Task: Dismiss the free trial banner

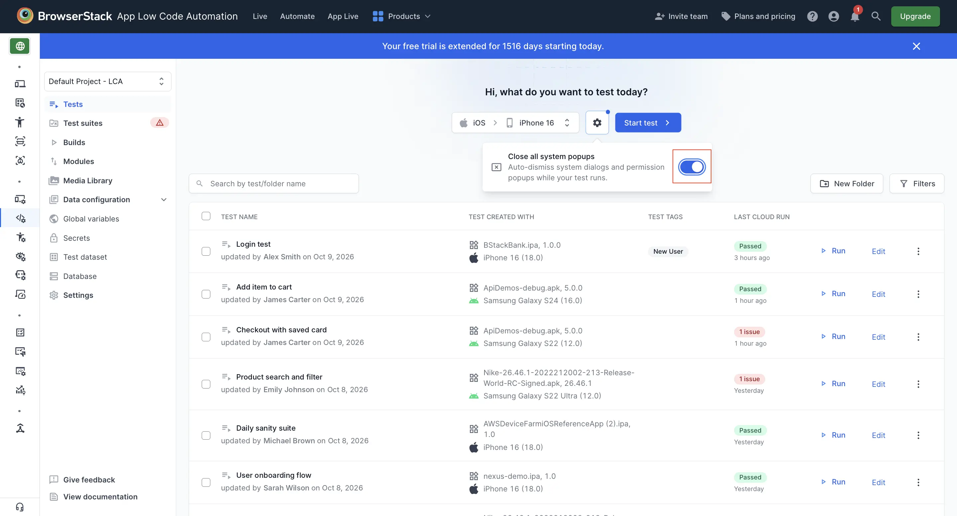Action: coord(916,46)
